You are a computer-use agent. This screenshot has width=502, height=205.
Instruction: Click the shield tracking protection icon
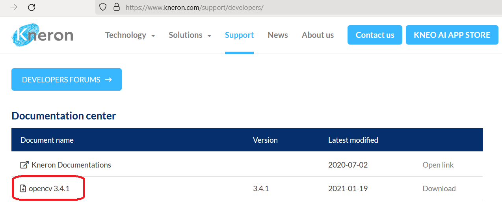coord(103,7)
